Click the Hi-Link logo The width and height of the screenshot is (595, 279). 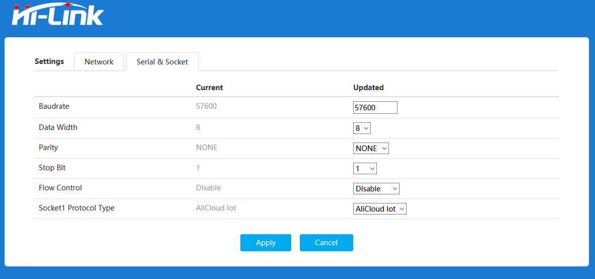point(57,14)
